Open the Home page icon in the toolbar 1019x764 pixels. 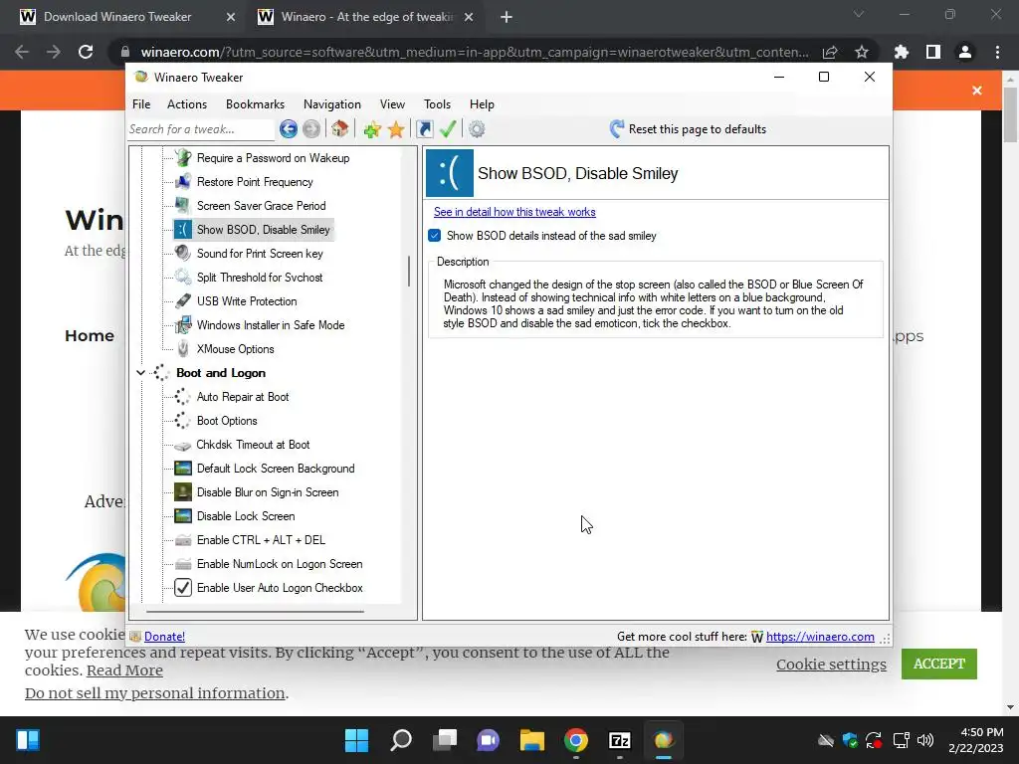[340, 129]
